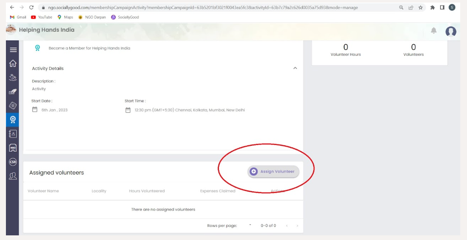
Task: Open the contacts book sidebar icon
Action: point(13,134)
